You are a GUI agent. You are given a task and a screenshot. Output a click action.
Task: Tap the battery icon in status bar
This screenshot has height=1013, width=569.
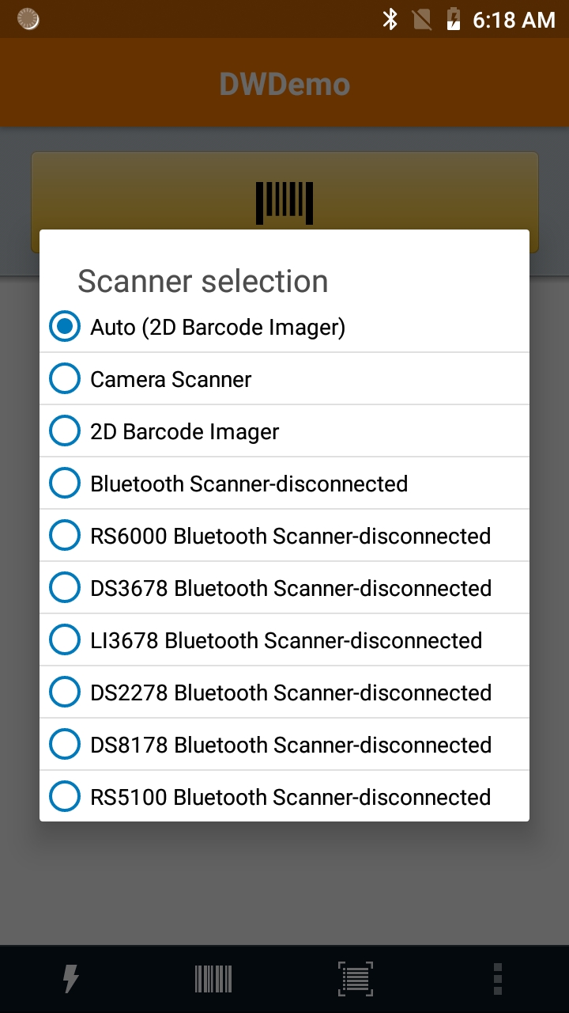(454, 19)
